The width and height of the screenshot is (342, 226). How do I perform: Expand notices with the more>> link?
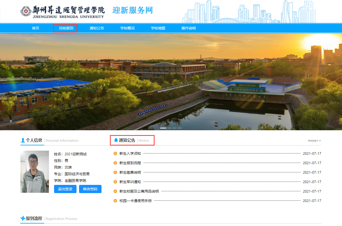[314, 140]
